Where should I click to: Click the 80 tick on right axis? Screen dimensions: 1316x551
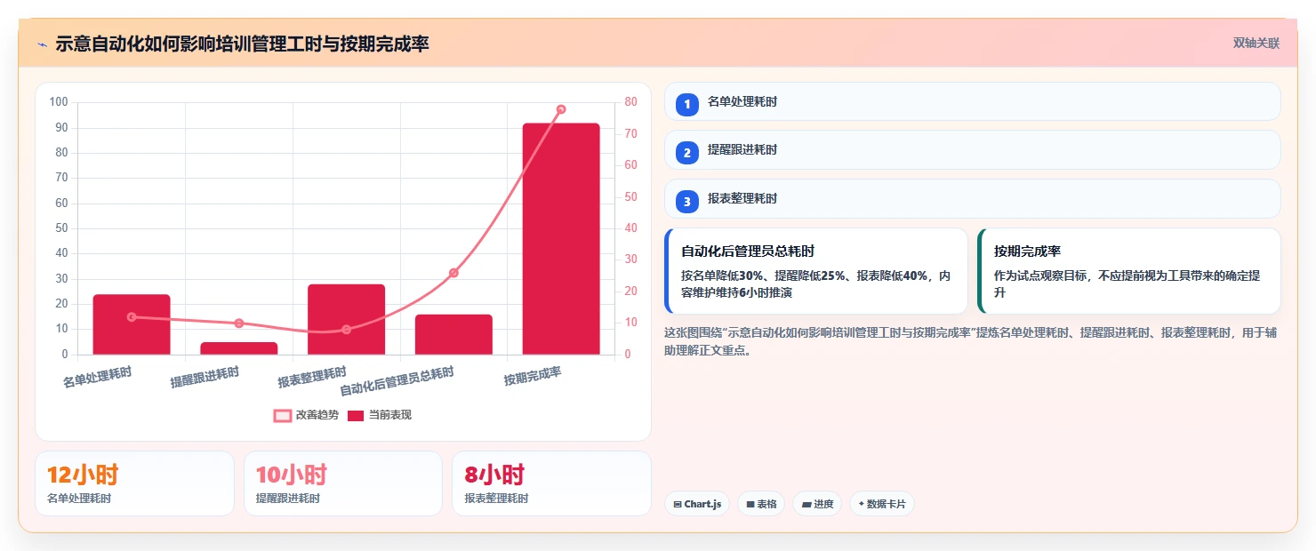(x=630, y=102)
